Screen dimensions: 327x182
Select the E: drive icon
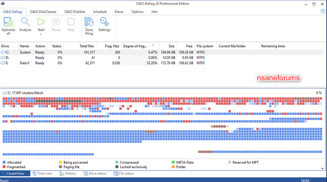tap(3, 63)
